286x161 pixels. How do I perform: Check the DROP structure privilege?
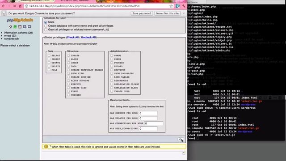[x=68, y=66]
